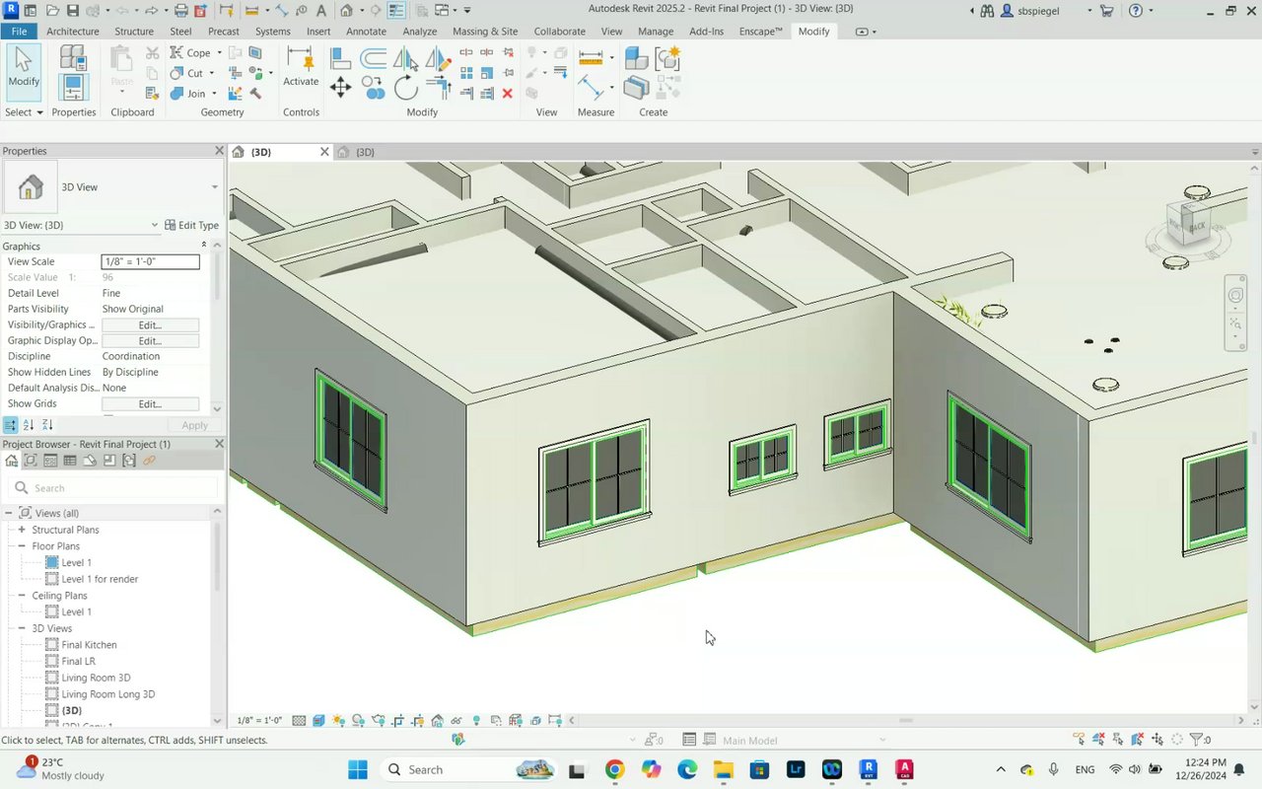This screenshot has width=1262, height=789.
Task: Toggle Shadows in view control bar
Action: pos(358,721)
